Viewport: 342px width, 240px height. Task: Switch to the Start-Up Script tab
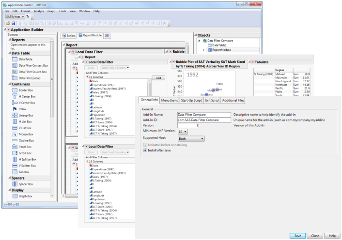click(x=191, y=100)
